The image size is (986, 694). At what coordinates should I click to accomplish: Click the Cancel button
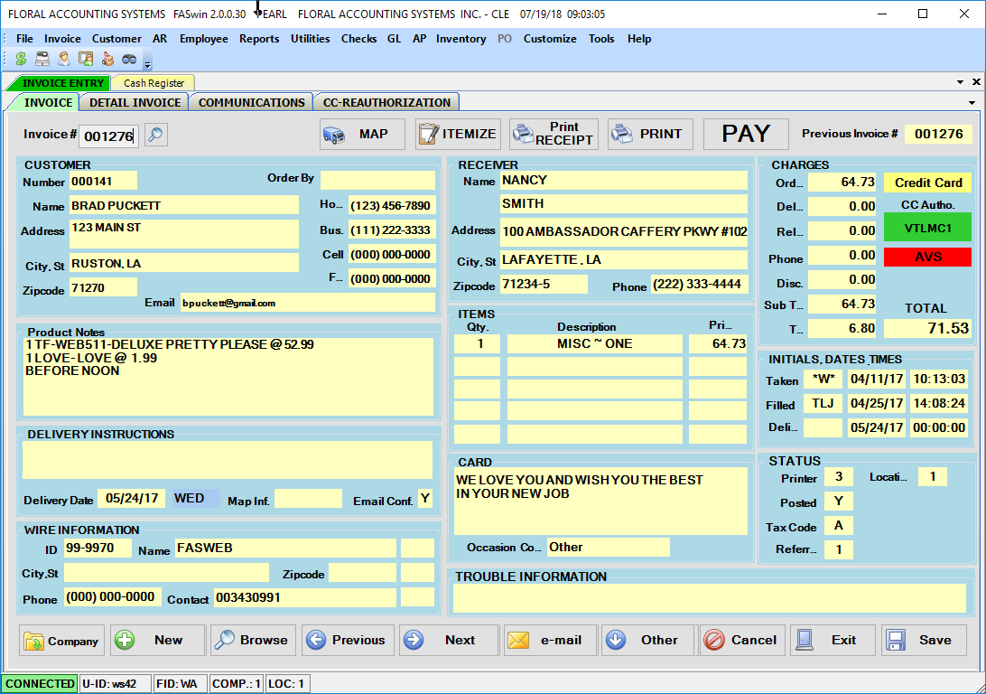[742, 641]
